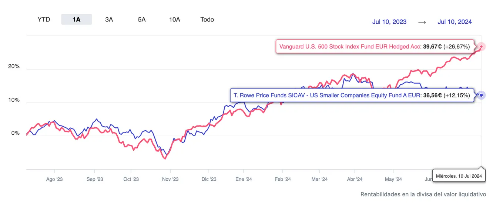
Task: Click the Abr '24 x-axis label
Action: pyautogui.click(x=355, y=180)
